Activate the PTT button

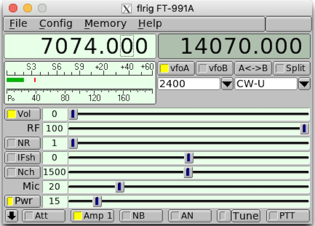point(288,216)
